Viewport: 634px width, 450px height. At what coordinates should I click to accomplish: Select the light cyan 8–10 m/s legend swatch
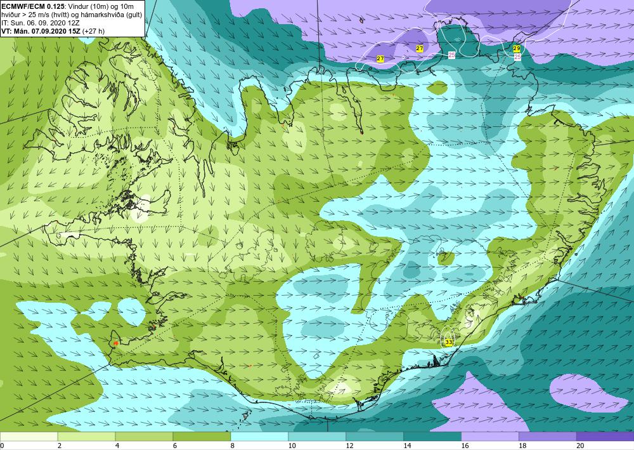[x=259, y=437]
